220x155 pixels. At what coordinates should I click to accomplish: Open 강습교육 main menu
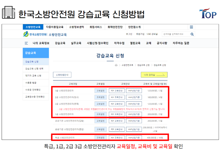tap(60, 43)
